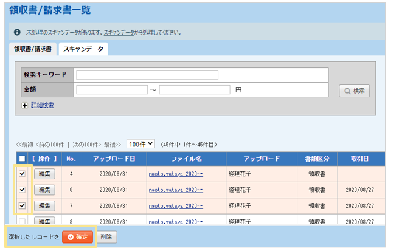This screenshot has width=399, height=251.
Task: Click the minimum 金額 amount field
Action: [112, 90]
